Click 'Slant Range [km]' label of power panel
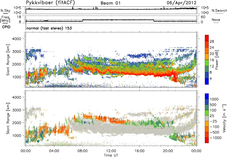Screen dimensions: 227x157 [8, 60]
